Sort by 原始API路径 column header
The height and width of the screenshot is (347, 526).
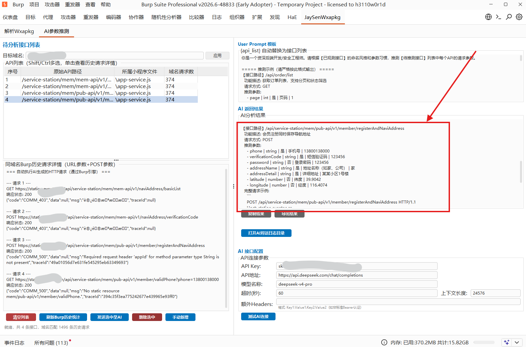(67, 72)
